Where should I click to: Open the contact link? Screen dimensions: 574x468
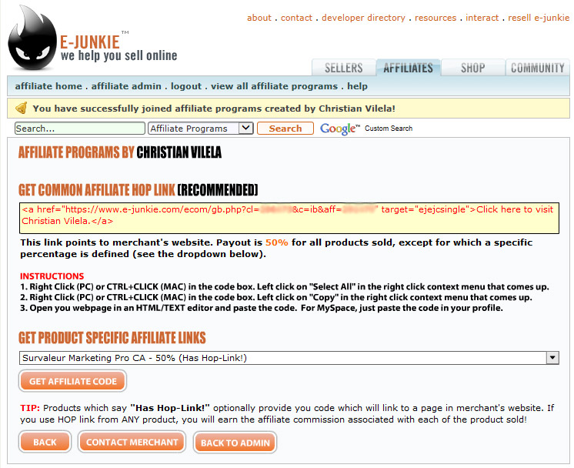296,18
